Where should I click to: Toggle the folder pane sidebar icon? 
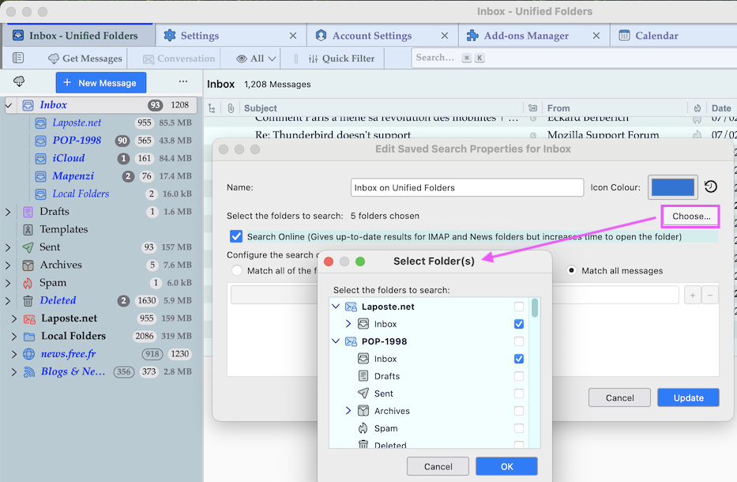[18, 58]
